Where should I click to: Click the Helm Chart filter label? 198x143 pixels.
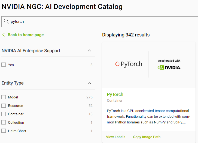click(x=17, y=131)
